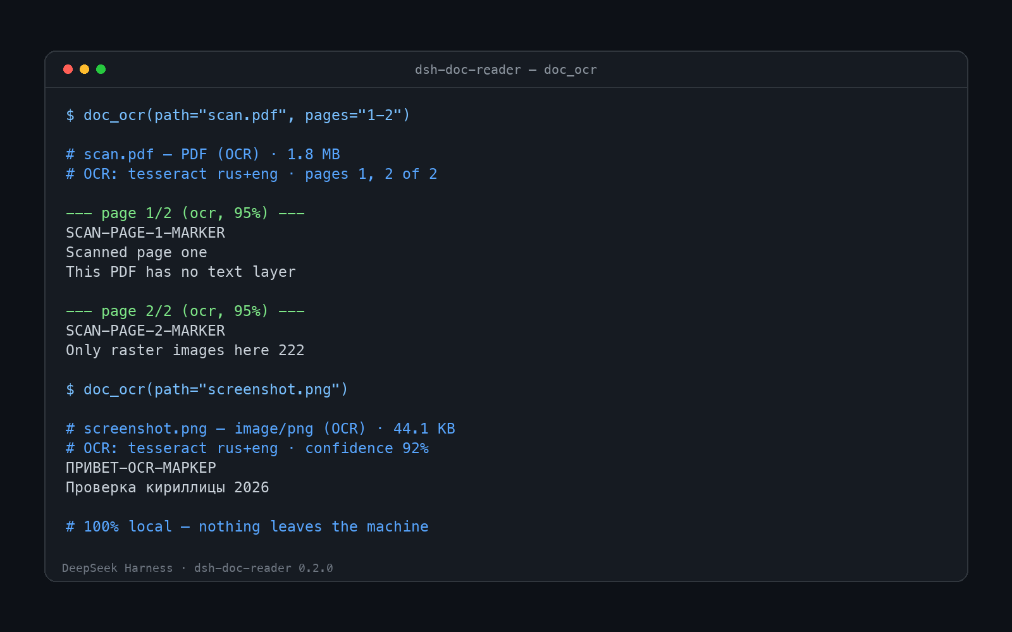Click the Cyrillic text 'ПРИВЕТ-OCR-МАРКЕР'

tap(141, 468)
